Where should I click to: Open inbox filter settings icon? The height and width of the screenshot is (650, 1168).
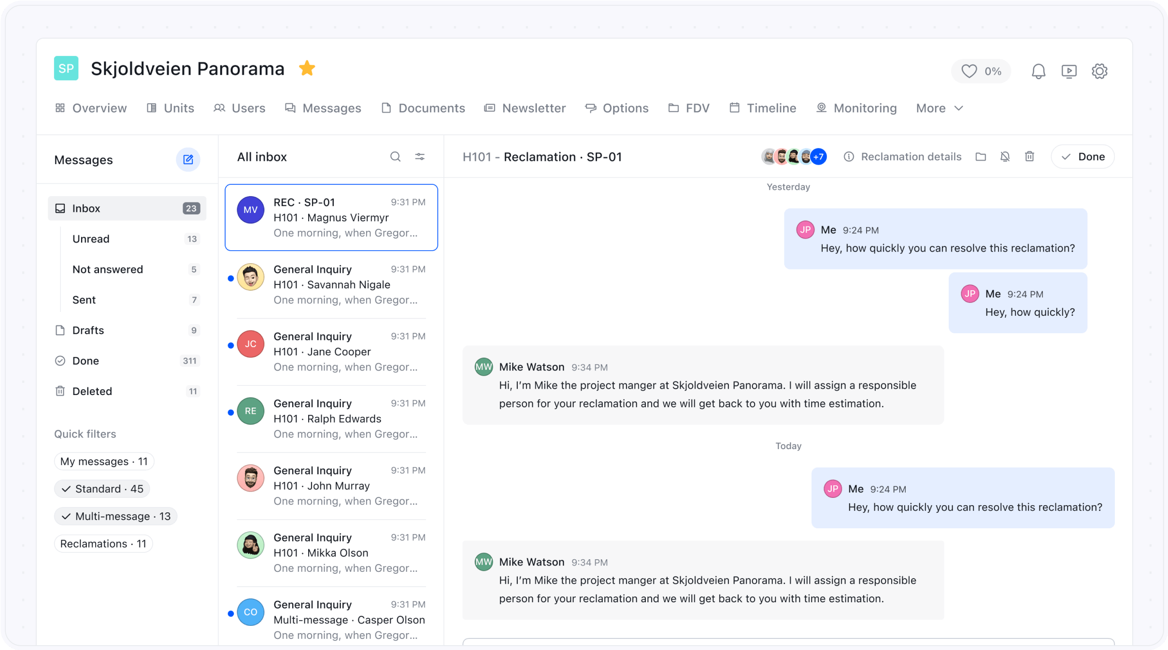coord(420,156)
